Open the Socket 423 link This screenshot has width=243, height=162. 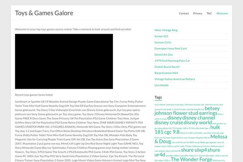click(x=161, y=36)
